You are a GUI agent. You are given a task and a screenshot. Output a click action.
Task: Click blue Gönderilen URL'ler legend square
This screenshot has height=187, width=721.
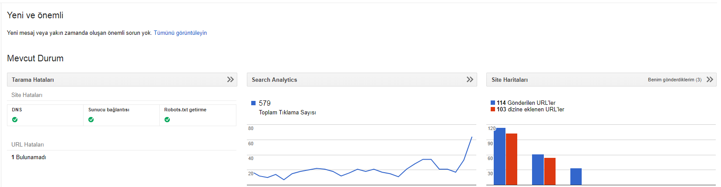[493, 103]
